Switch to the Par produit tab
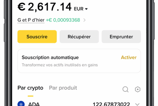Screen dimensions: 158x106 point(63,88)
